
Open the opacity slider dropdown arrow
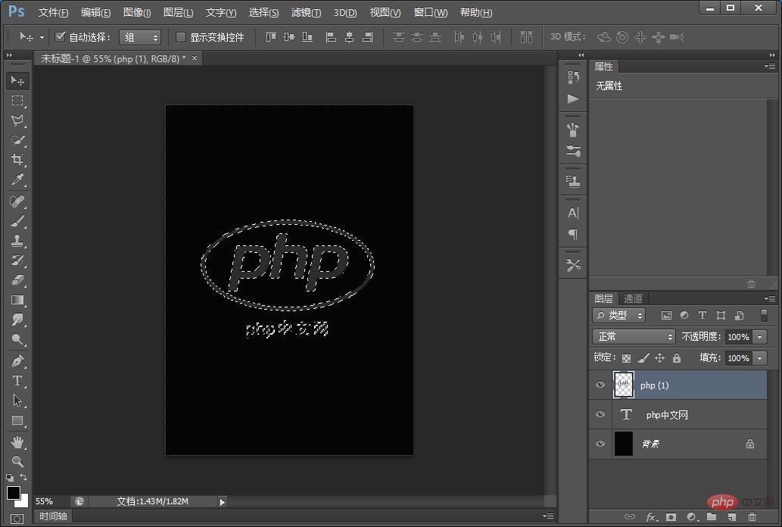[760, 337]
